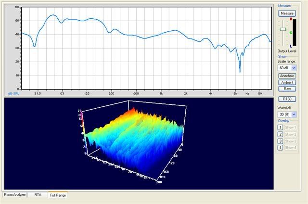308x204 pixels.
Task: Switch to the Room Analyzer tab
Action: tap(14, 195)
